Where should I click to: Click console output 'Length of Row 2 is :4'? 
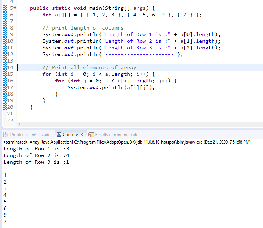(37, 155)
